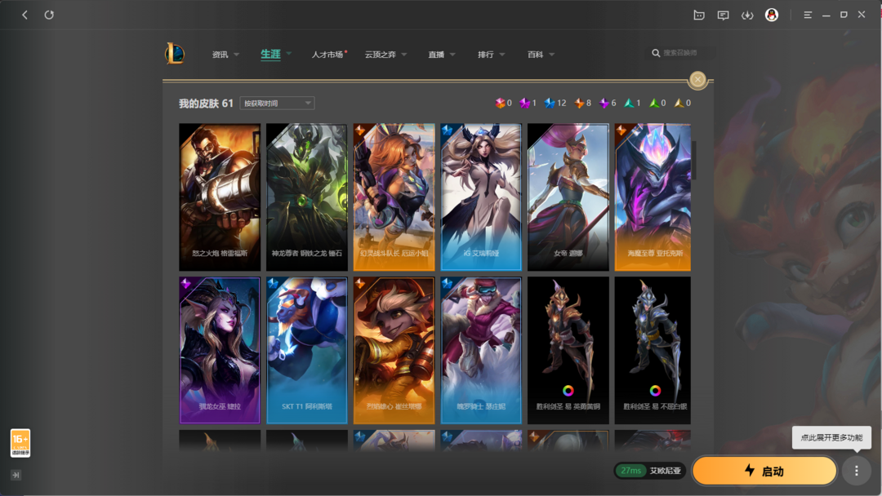Click the League of Legends logo
The width and height of the screenshot is (882, 496).
click(175, 54)
